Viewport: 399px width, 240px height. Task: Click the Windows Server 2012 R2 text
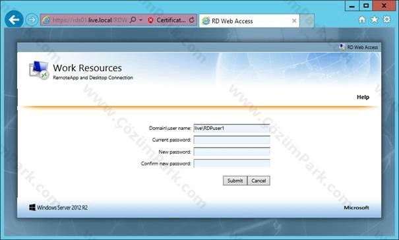pos(63,208)
